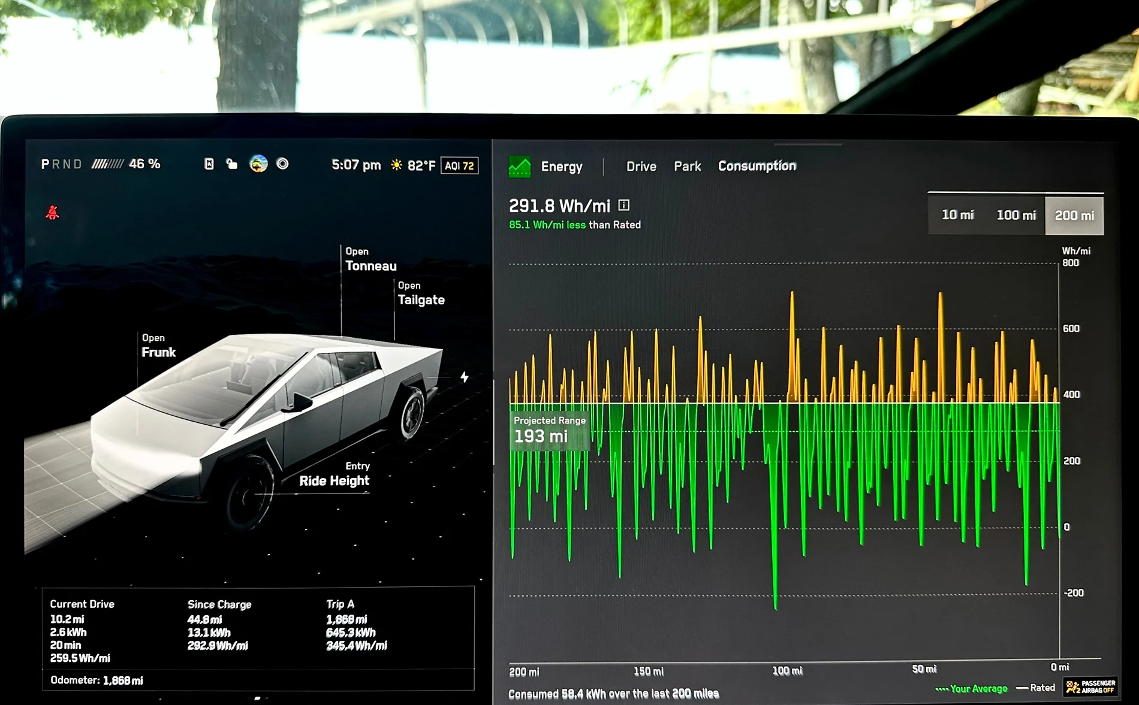Tap the Odometer reading

click(97, 680)
